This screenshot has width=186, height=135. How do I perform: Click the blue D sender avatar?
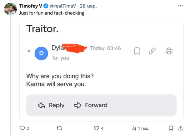41,53
